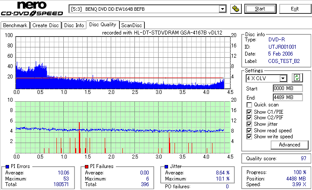The height and width of the screenshot is (190, 312).
Task: Click the disc ID UTJR001001
Action: [282, 47]
